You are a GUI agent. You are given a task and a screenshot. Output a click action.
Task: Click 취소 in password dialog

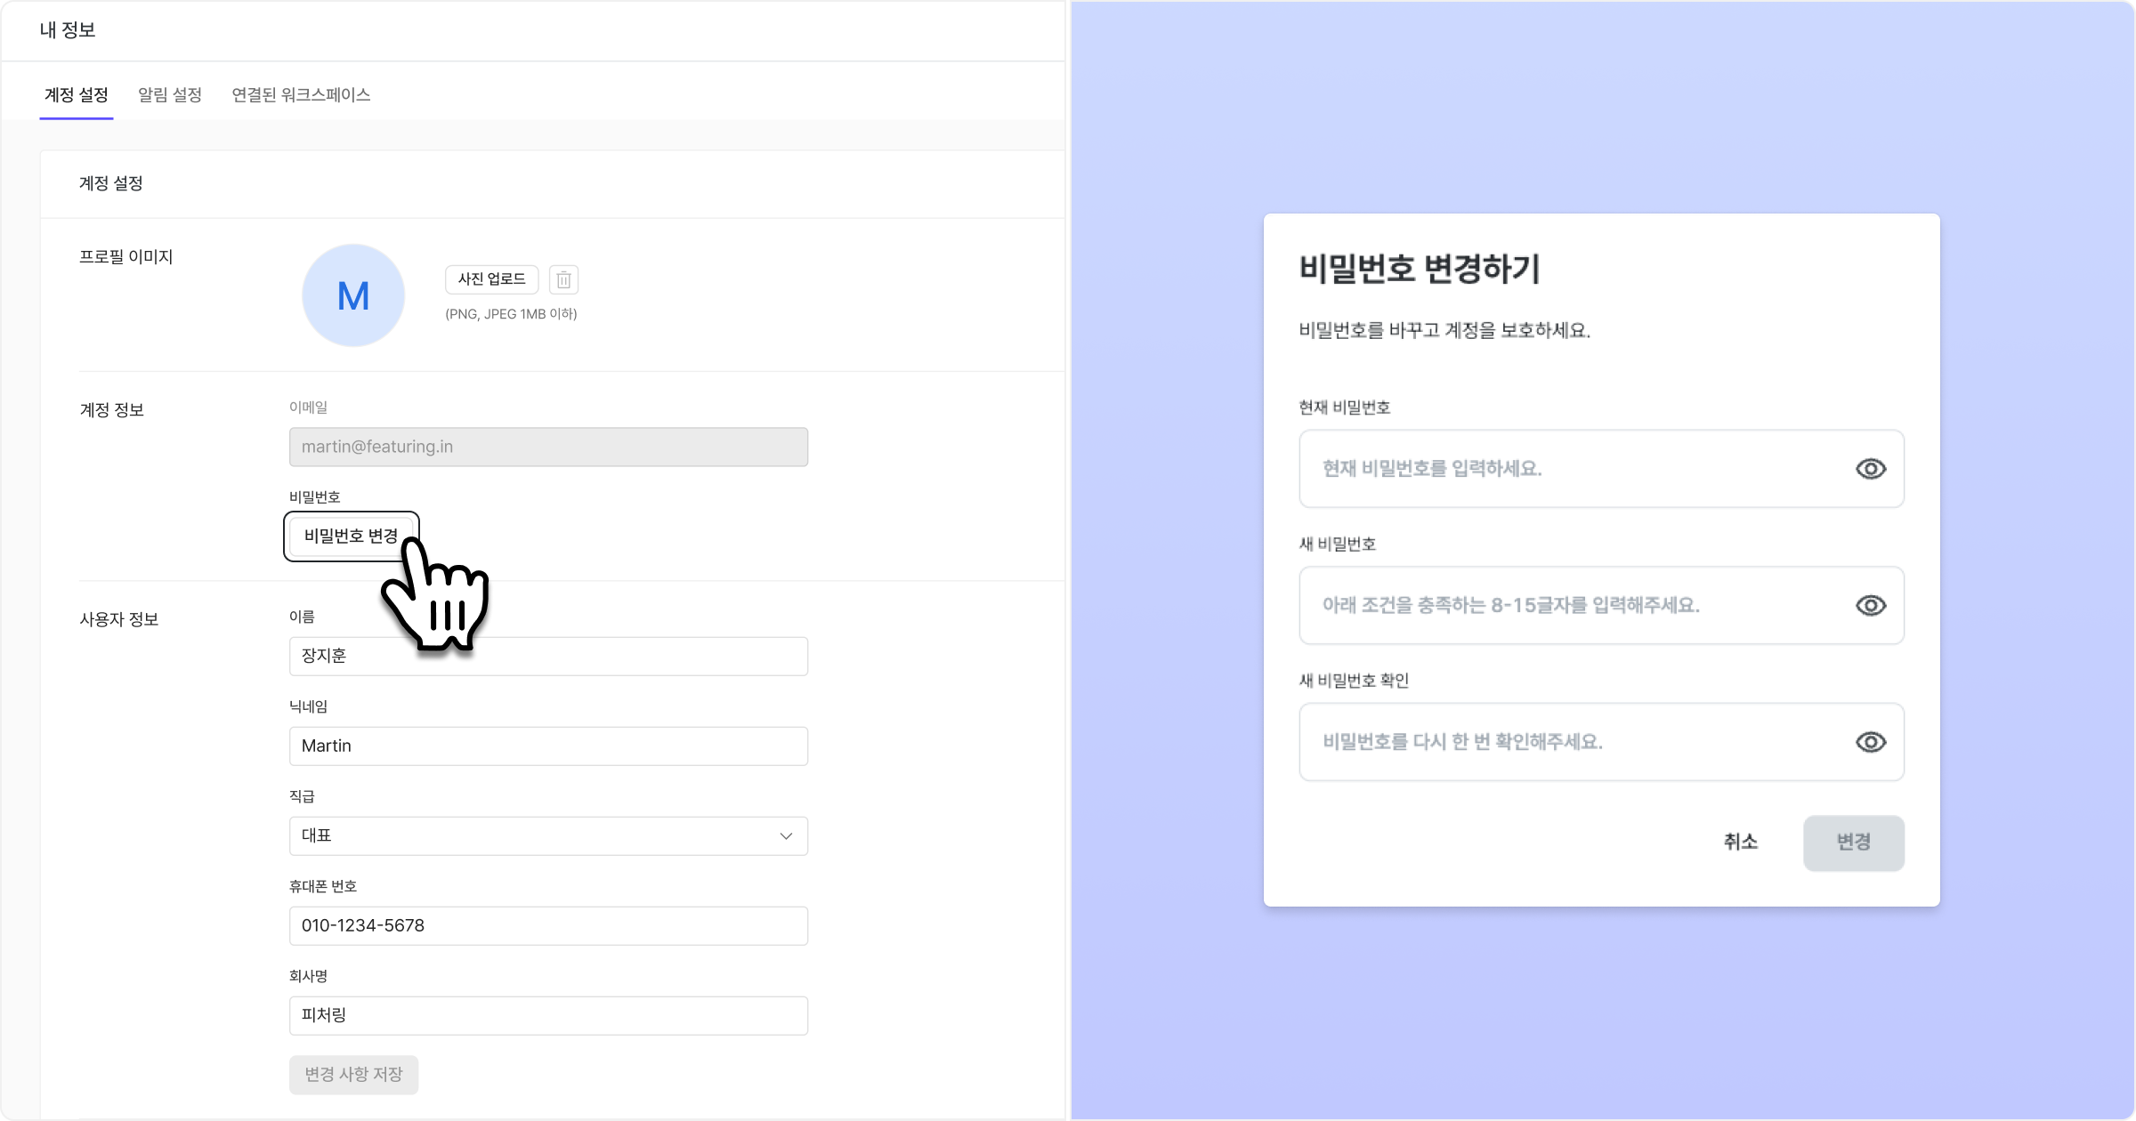tap(1740, 843)
